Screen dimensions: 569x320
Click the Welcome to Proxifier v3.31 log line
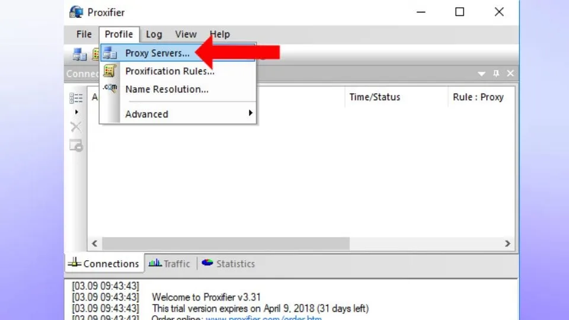(206, 297)
